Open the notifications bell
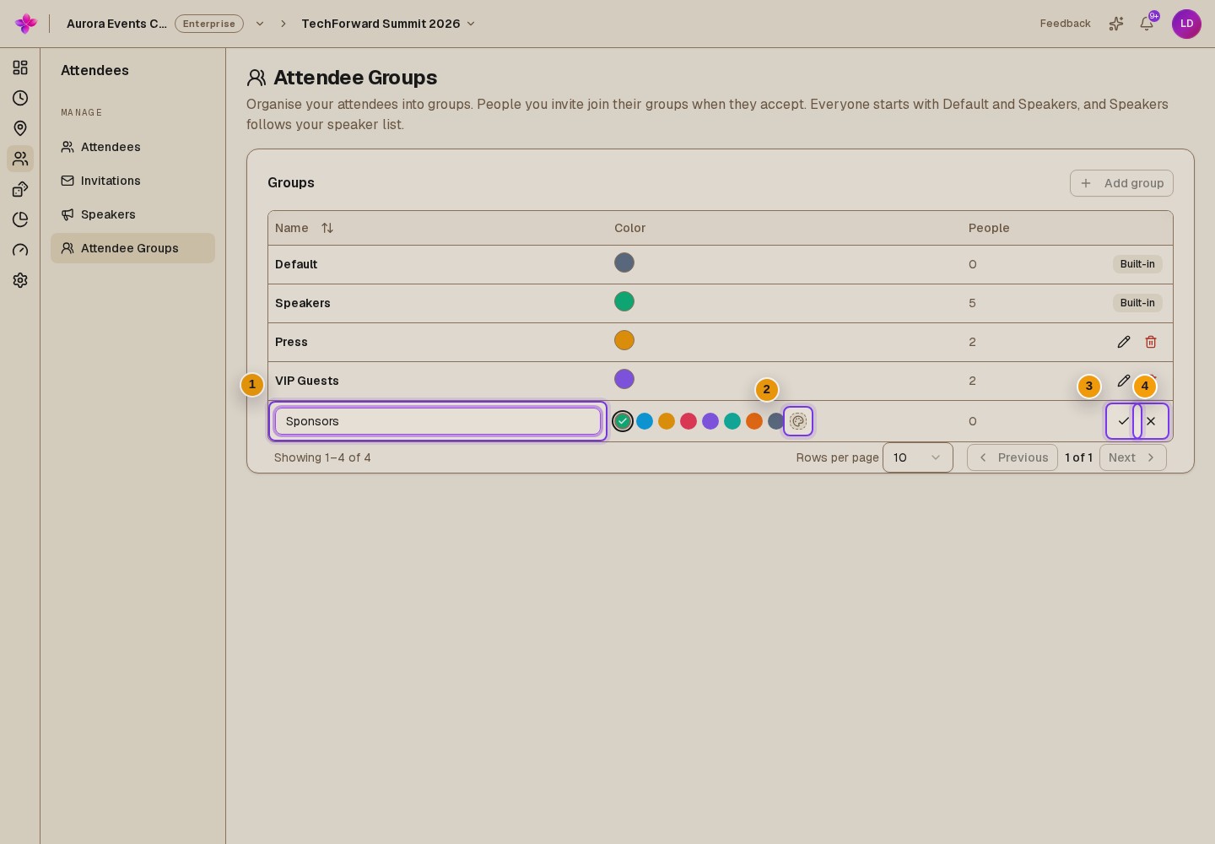This screenshot has width=1215, height=844. (x=1147, y=24)
